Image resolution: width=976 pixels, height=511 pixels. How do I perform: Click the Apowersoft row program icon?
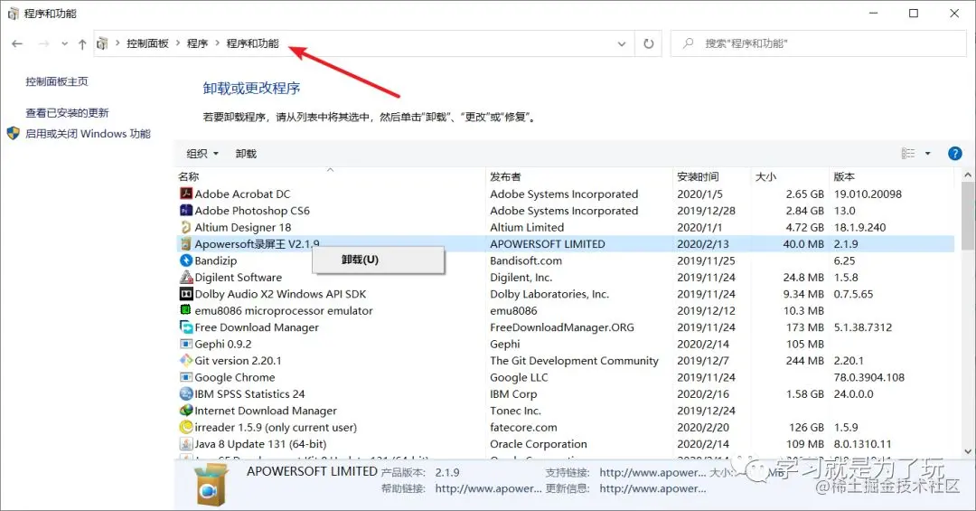(x=185, y=243)
